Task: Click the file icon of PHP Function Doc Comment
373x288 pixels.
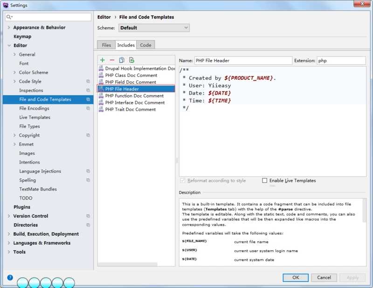Action: pos(101,96)
